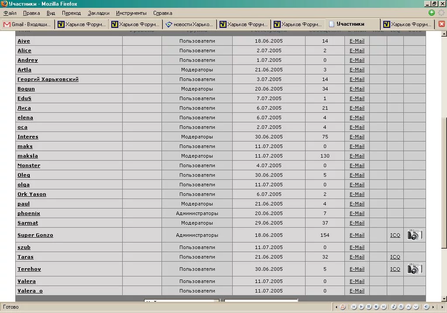Close the current tab with the red X
The image size is (447, 313).
click(441, 24)
